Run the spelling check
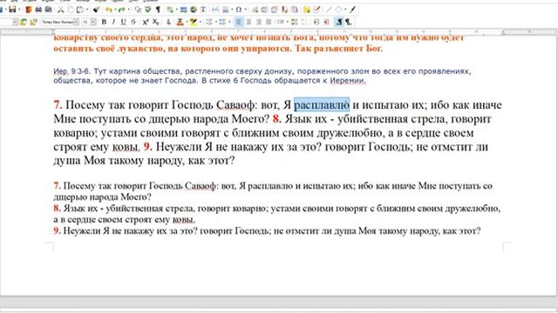This screenshot has width=558, height=313. click(148, 10)
